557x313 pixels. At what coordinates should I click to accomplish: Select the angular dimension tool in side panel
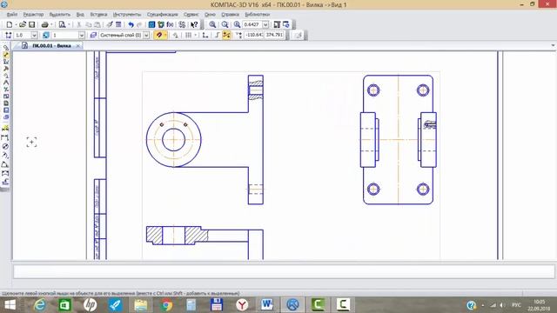pyautogui.click(x=5, y=164)
